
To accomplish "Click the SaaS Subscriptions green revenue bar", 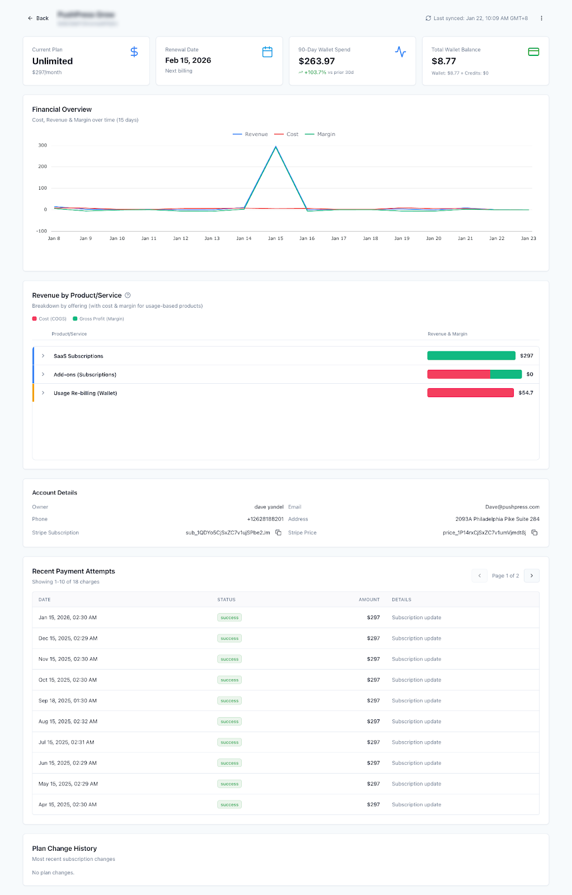I will point(471,356).
